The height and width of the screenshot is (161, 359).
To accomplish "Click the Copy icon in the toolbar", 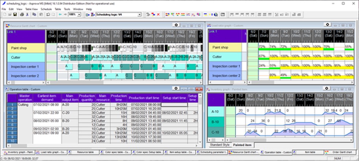I will (x=34, y=14).
